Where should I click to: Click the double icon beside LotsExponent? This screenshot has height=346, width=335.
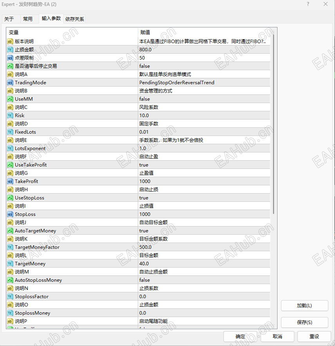(x=10, y=149)
